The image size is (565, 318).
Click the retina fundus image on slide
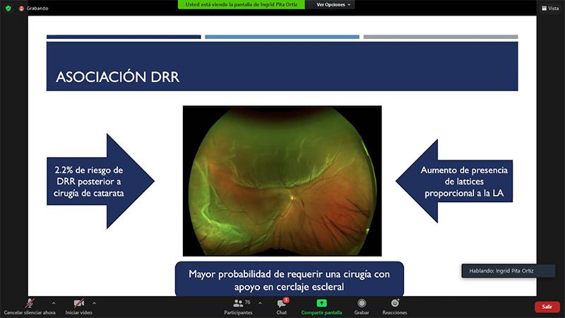[282, 180]
